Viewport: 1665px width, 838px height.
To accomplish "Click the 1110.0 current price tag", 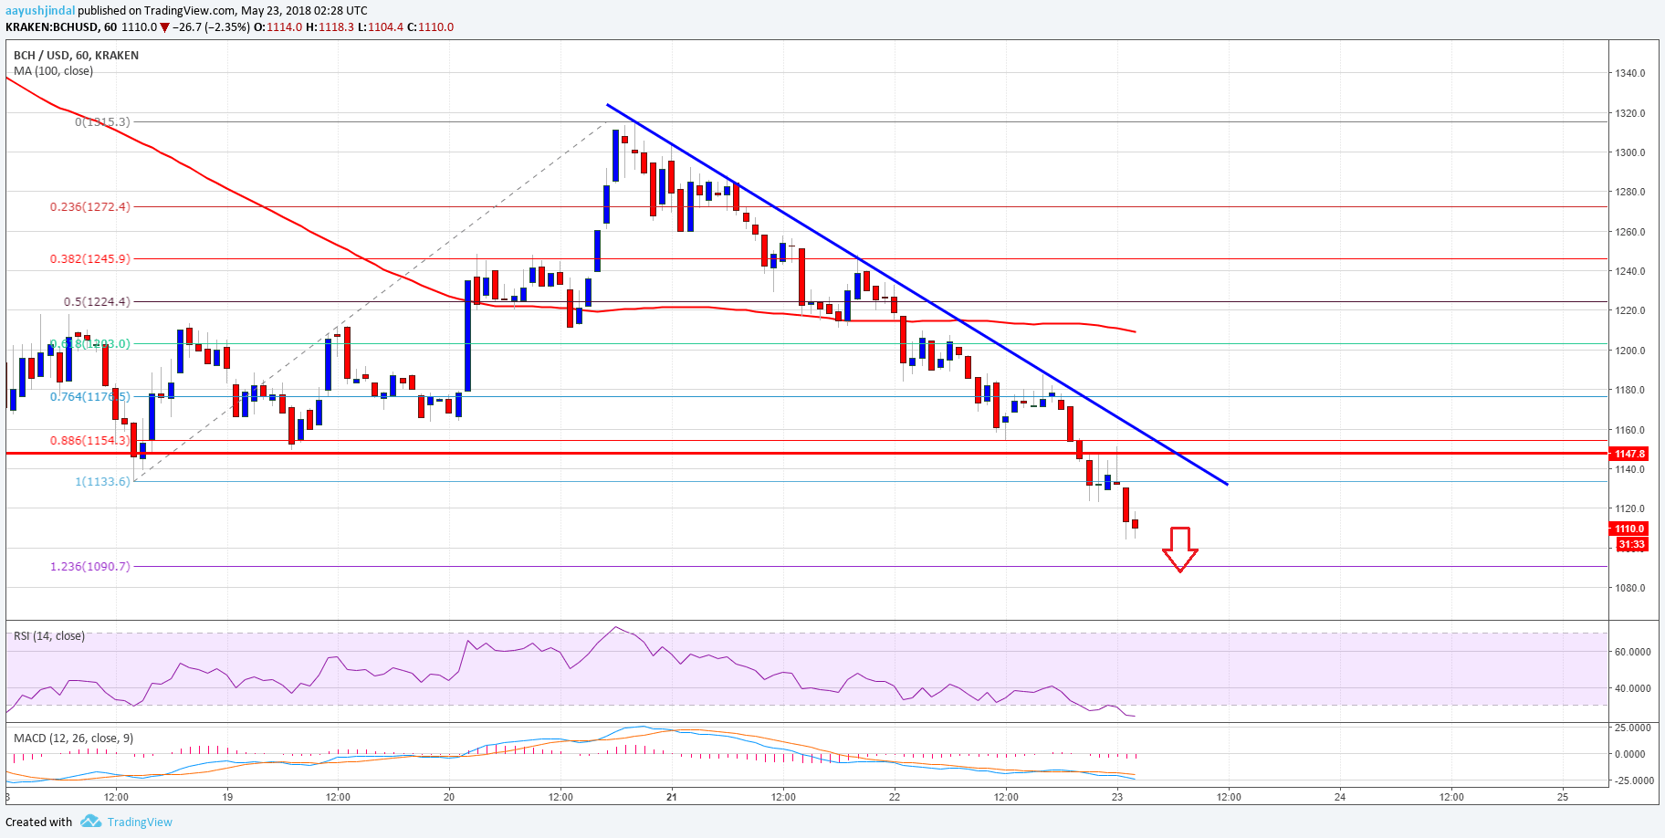I will click(1629, 529).
